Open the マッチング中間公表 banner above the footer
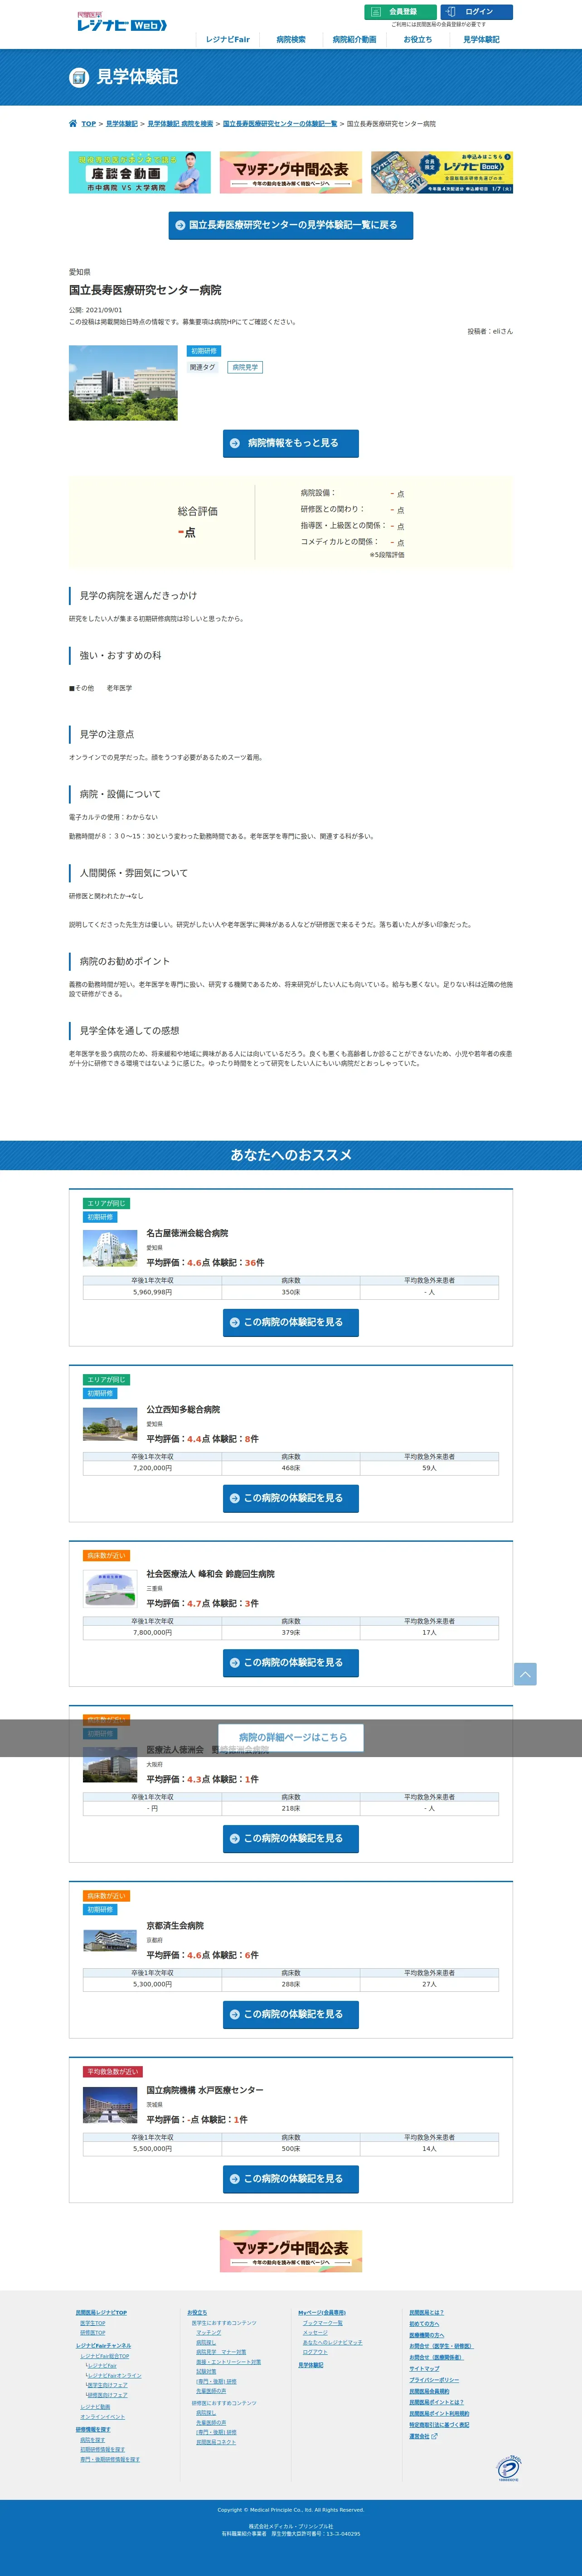 coord(291,2251)
